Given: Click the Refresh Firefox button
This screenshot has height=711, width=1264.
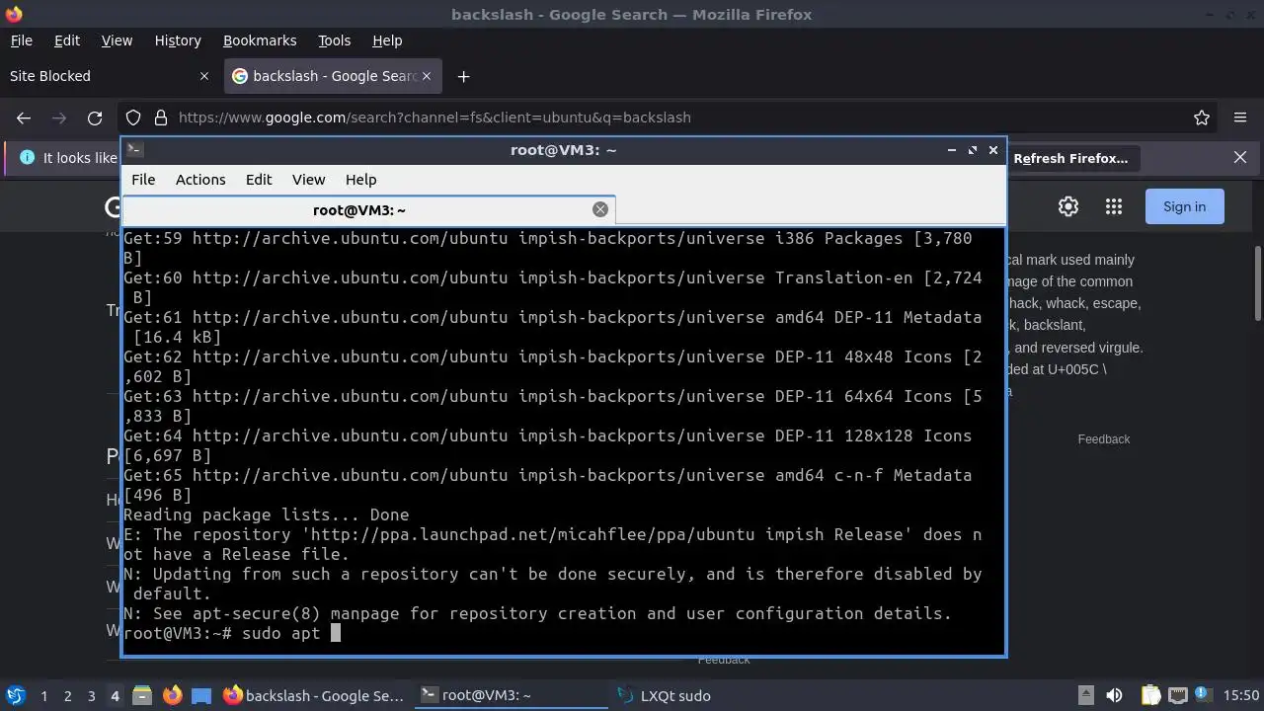Looking at the screenshot, I should pos(1070,158).
